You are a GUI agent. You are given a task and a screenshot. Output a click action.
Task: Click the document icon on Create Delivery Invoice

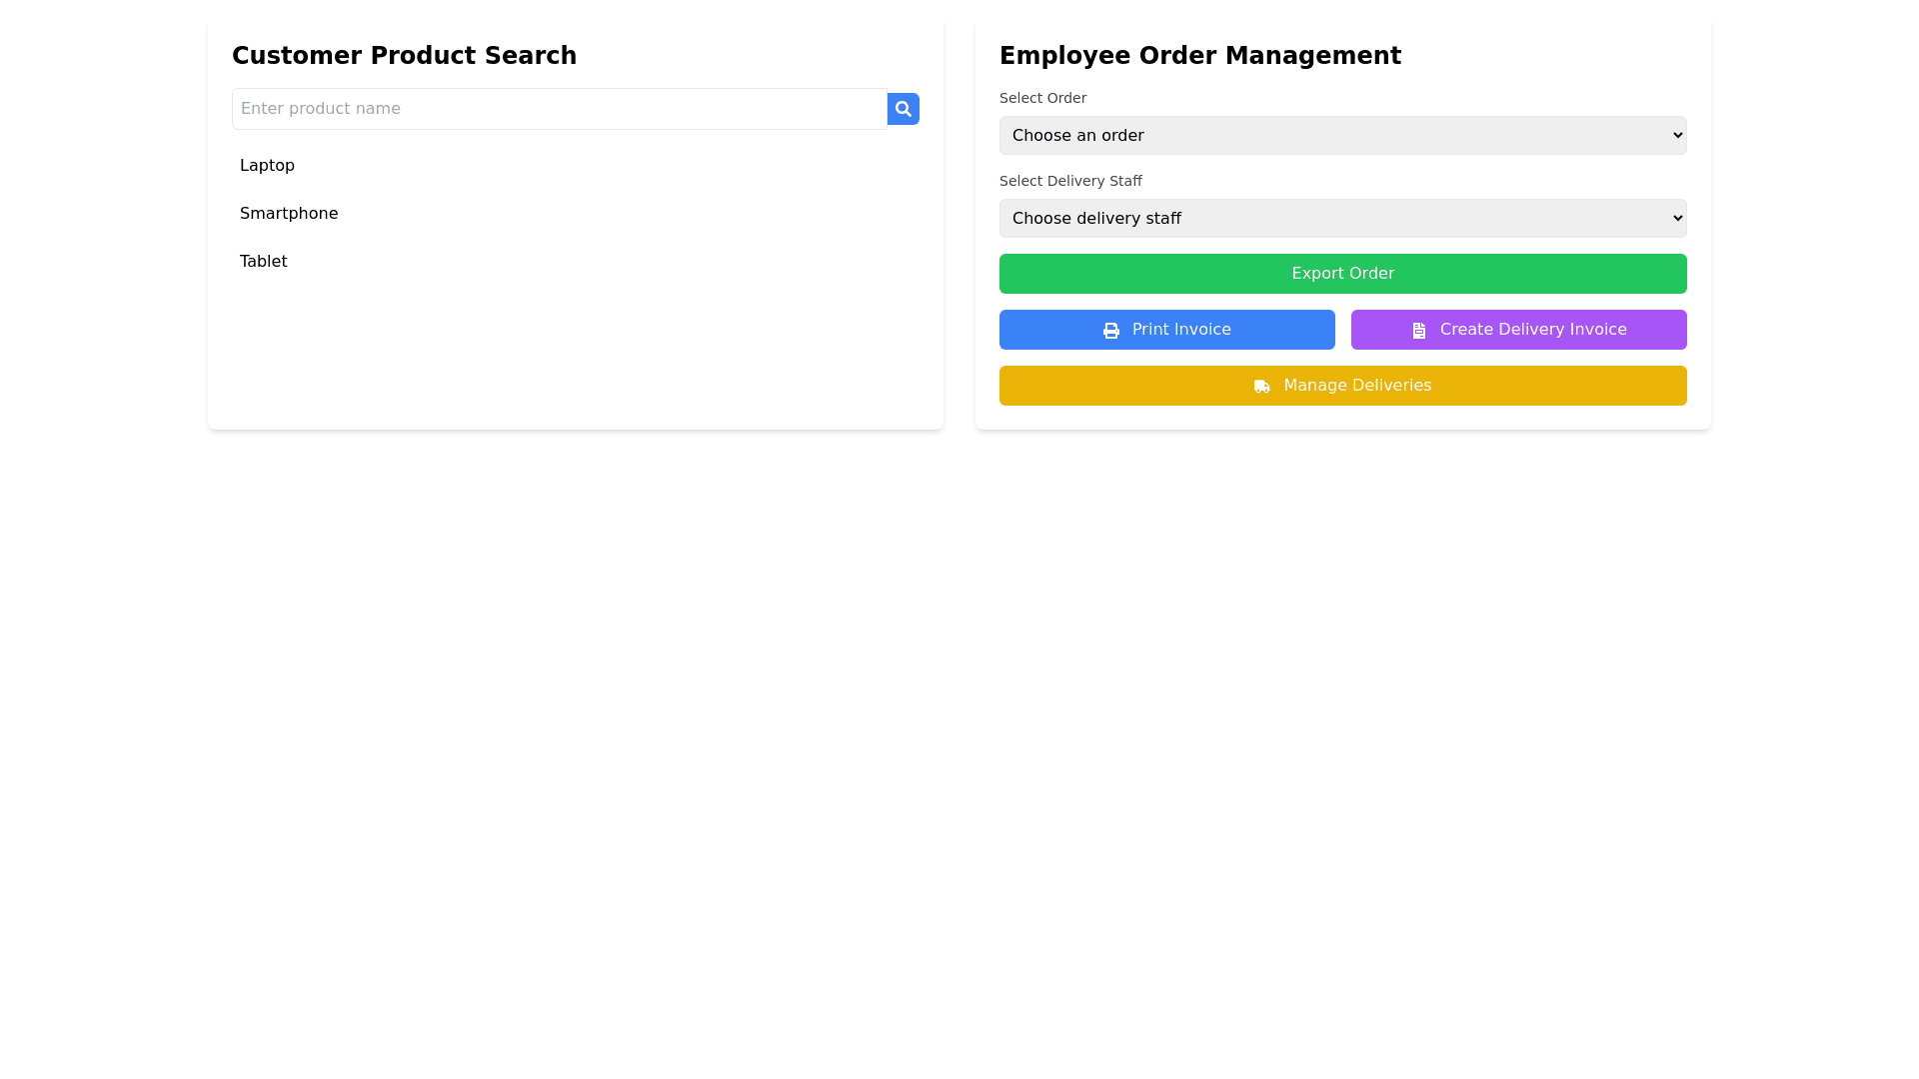pos(1418,331)
